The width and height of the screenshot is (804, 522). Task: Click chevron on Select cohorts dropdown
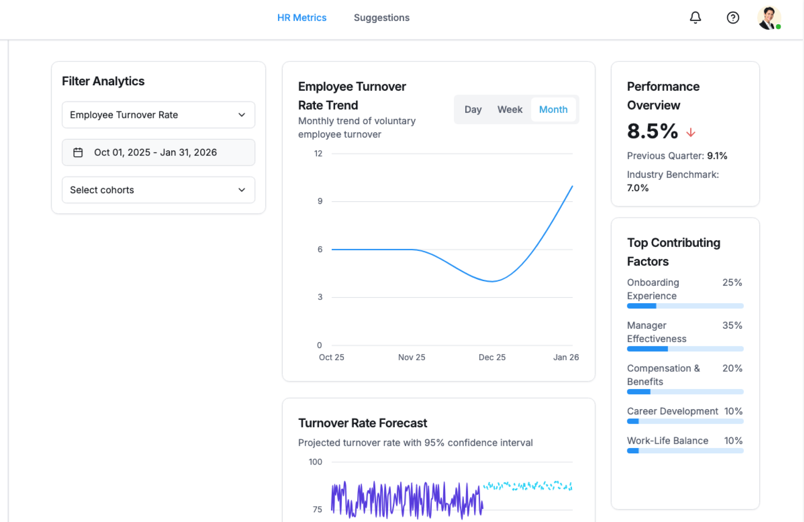click(242, 190)
